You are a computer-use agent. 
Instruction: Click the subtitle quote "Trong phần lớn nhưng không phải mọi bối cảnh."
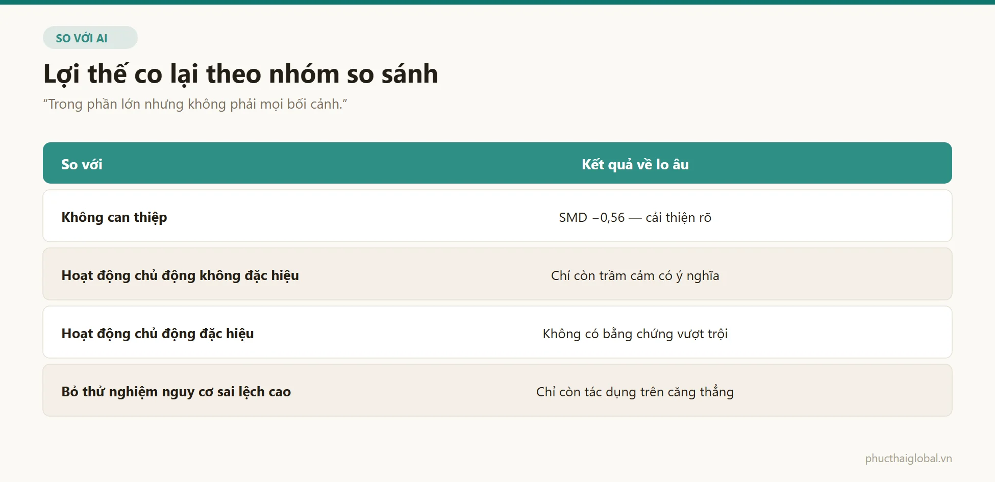195,104
